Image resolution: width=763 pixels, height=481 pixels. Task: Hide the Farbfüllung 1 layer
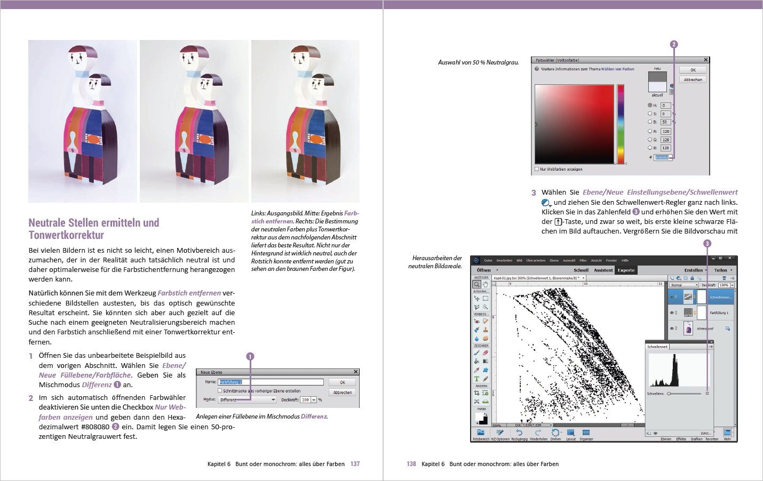(672, 312)
